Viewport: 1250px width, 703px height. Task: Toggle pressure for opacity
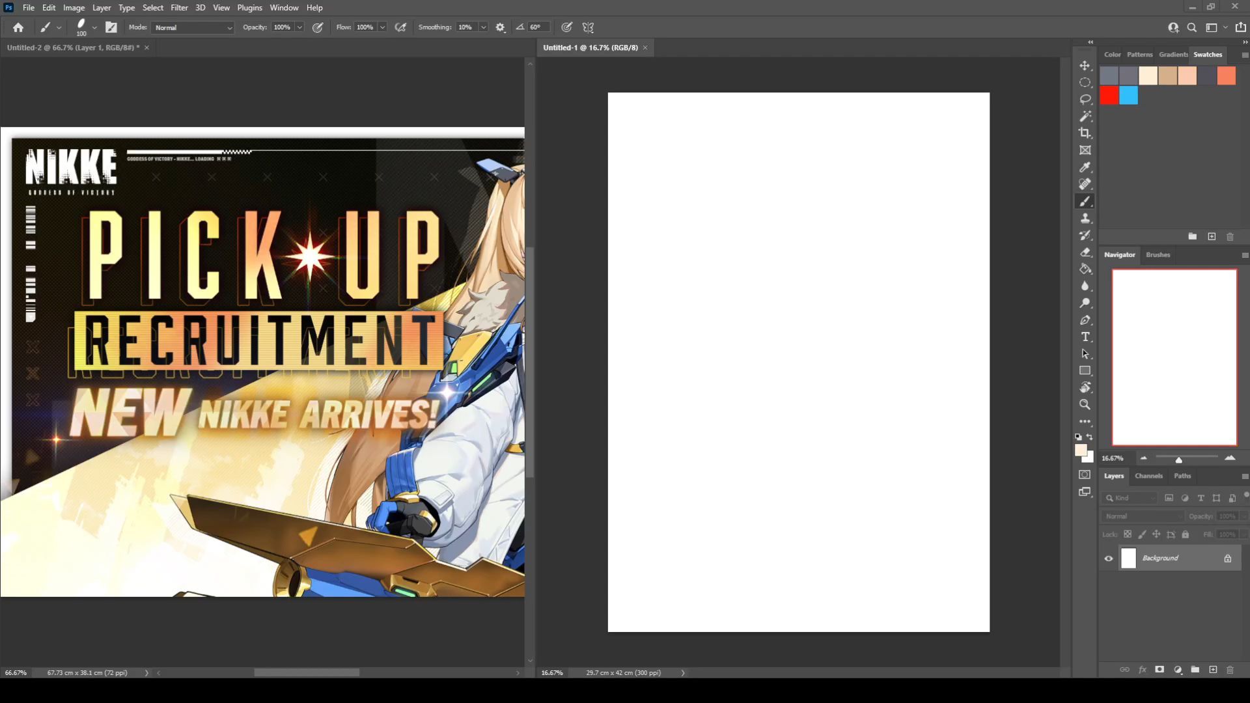pyautogui.click(x=318, y=27)
